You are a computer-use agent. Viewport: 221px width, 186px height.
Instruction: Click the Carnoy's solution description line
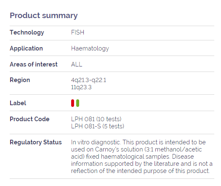136,149
